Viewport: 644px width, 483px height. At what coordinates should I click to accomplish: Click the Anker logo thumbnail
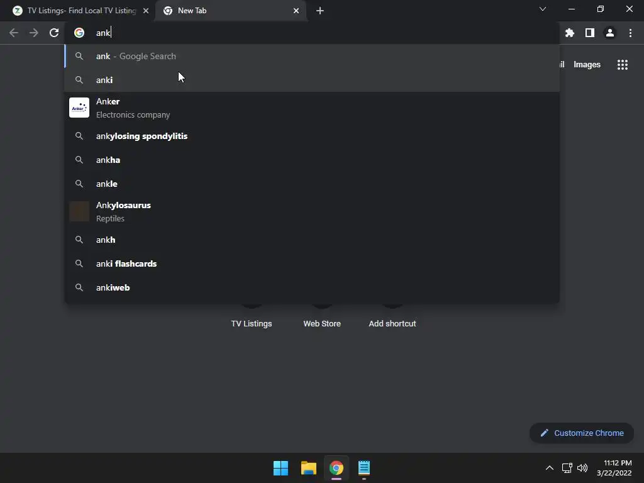[79, 108]
